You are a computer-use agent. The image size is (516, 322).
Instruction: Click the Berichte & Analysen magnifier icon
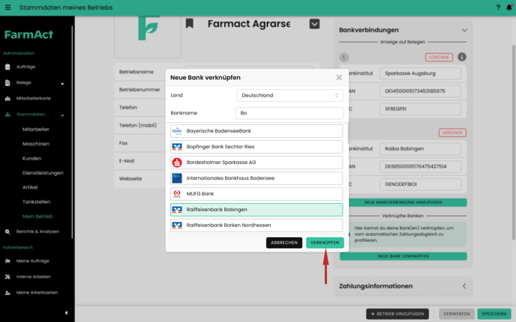pos(7,231)
